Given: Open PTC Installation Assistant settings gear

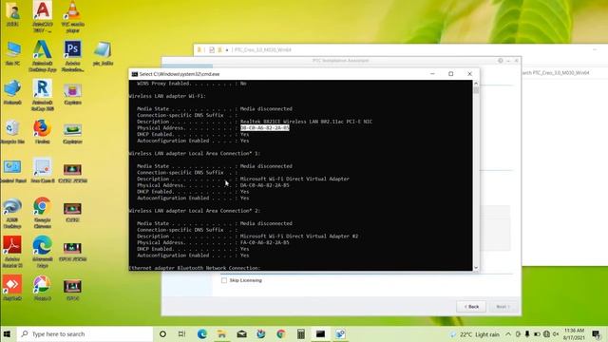Looking at the screenshot, I should tap(501, 61).
